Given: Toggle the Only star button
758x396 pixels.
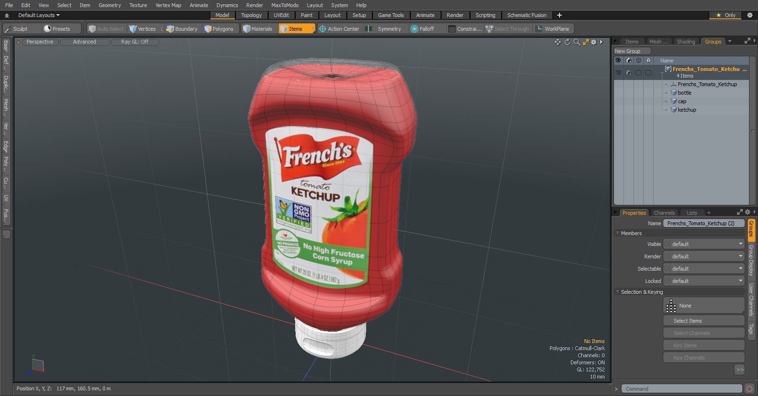Looking at the screenshot, I should click(x=726, y=15).
